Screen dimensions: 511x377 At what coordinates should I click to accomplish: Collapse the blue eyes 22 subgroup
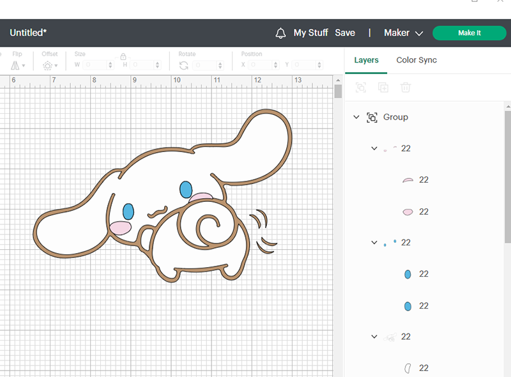(x=374, y=242)
